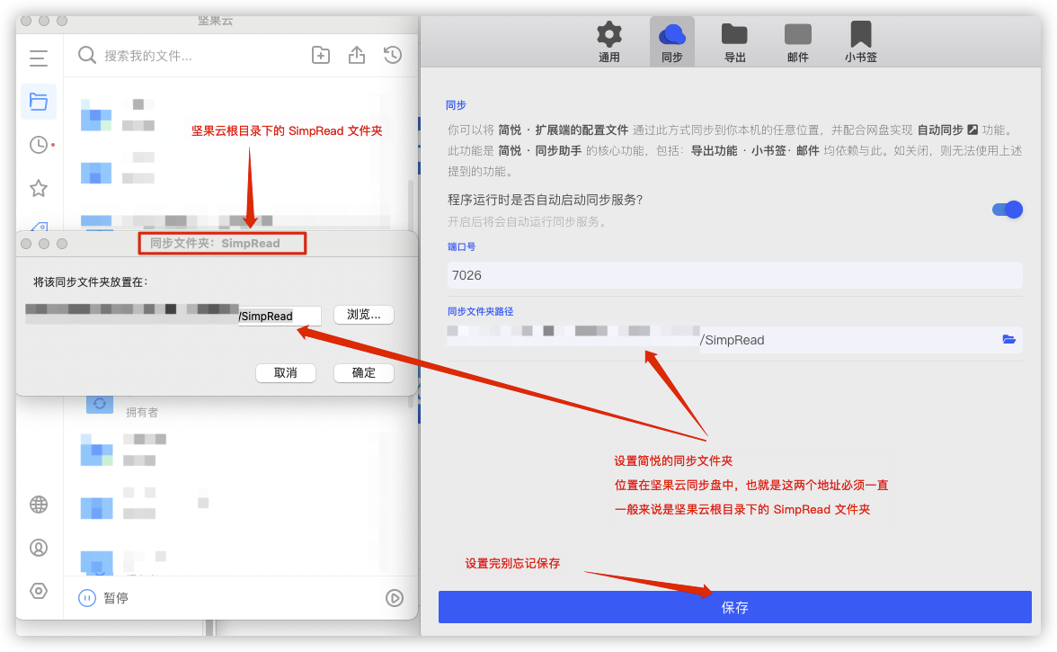Click the 暂停 pause icon

click(x=87, y=597)
